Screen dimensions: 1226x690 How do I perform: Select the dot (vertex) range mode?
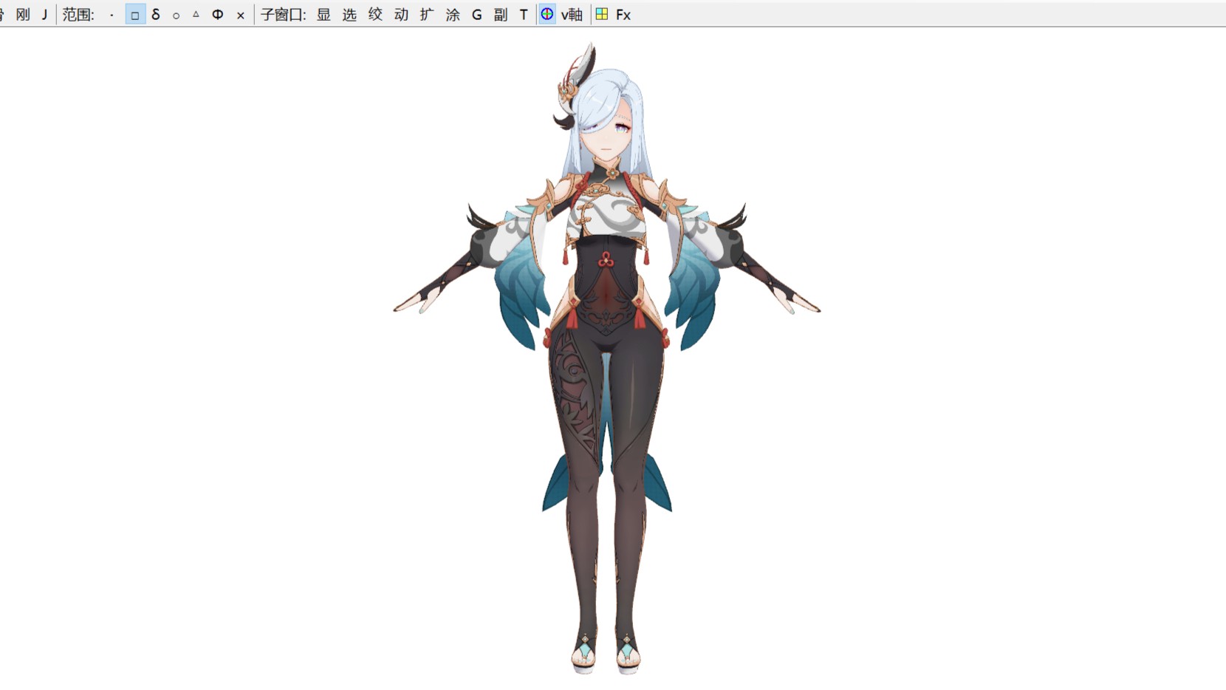point(112,15)
